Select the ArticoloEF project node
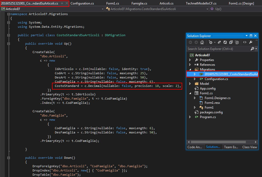This screenshot has width=262, height=177. coord(202,55)
